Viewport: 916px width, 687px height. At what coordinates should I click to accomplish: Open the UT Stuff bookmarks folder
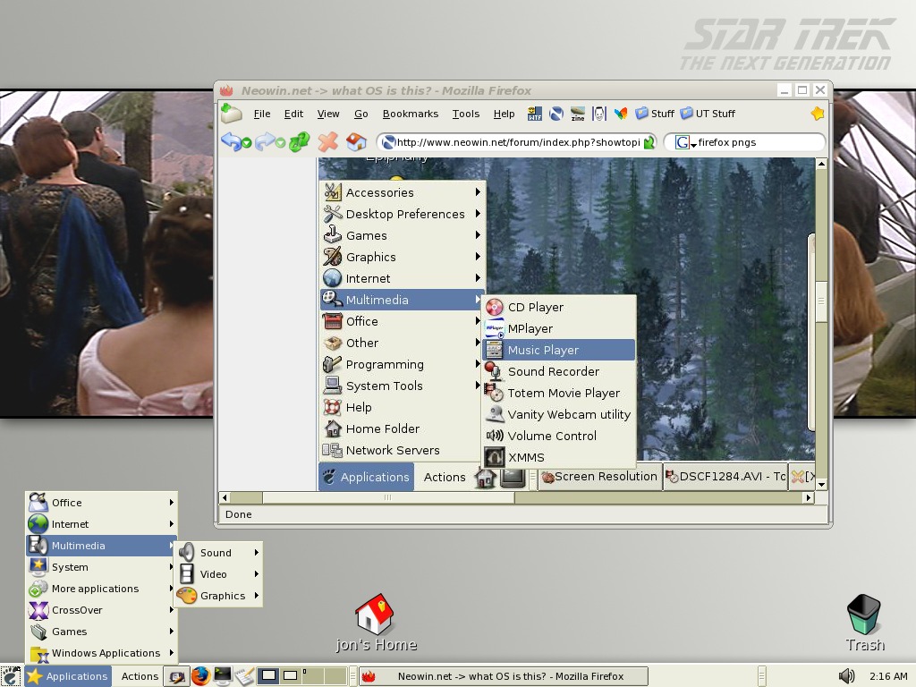click(708, 114)
